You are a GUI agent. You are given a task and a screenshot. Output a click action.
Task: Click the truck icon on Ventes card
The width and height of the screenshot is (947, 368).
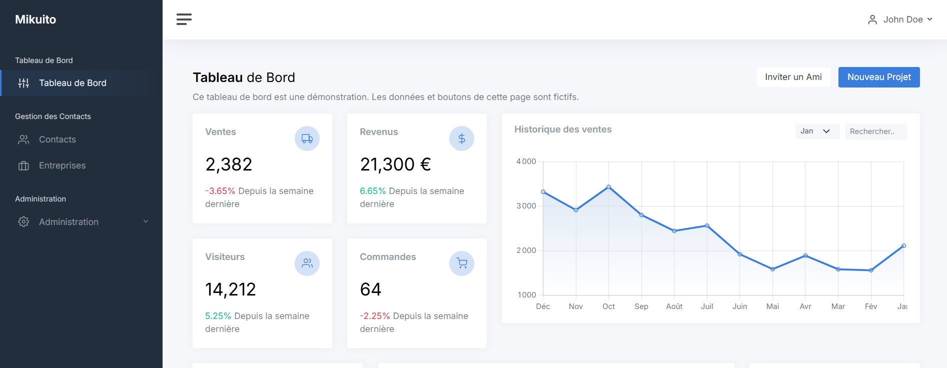click(307, 138)
